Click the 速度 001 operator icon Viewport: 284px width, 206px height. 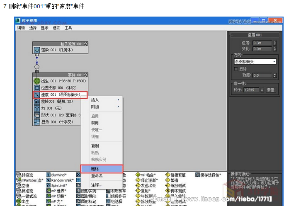coord(37,95)
